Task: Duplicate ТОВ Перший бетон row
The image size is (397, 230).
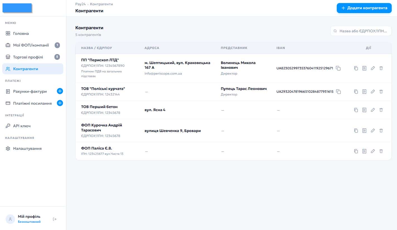Action: pyautogui.click(x=356, y=110)
